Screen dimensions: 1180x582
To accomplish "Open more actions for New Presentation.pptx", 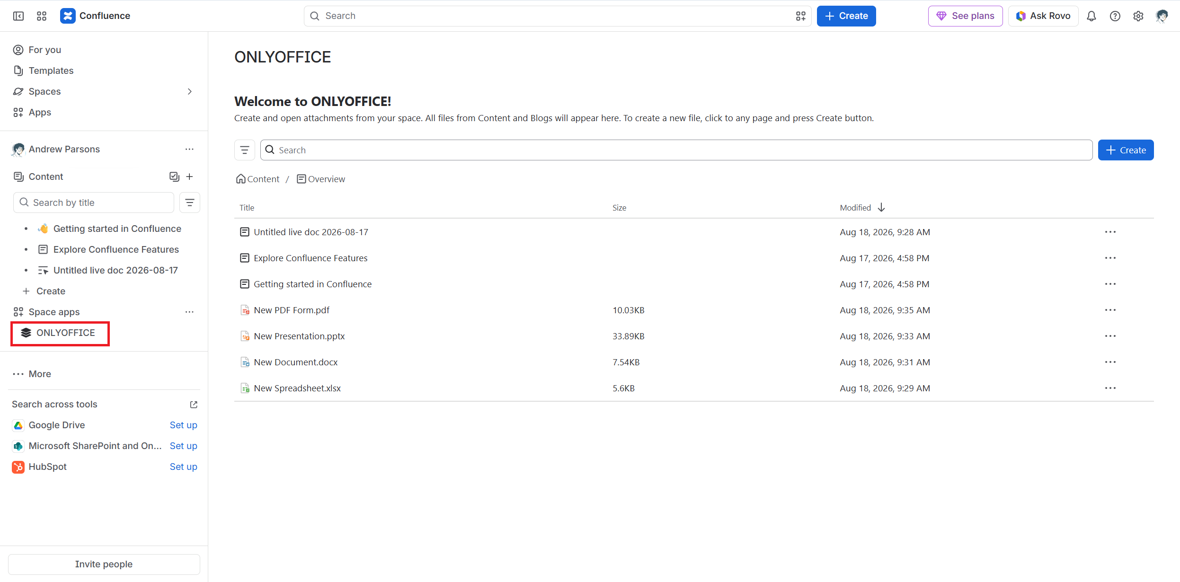I will [x=1110, y=336].
